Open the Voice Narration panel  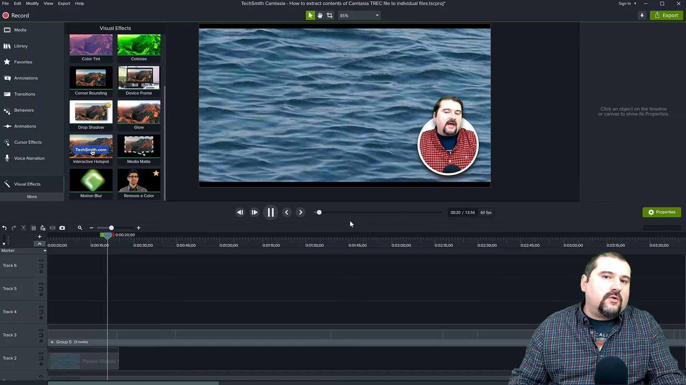pyautogui.click(x=29, y=158)
